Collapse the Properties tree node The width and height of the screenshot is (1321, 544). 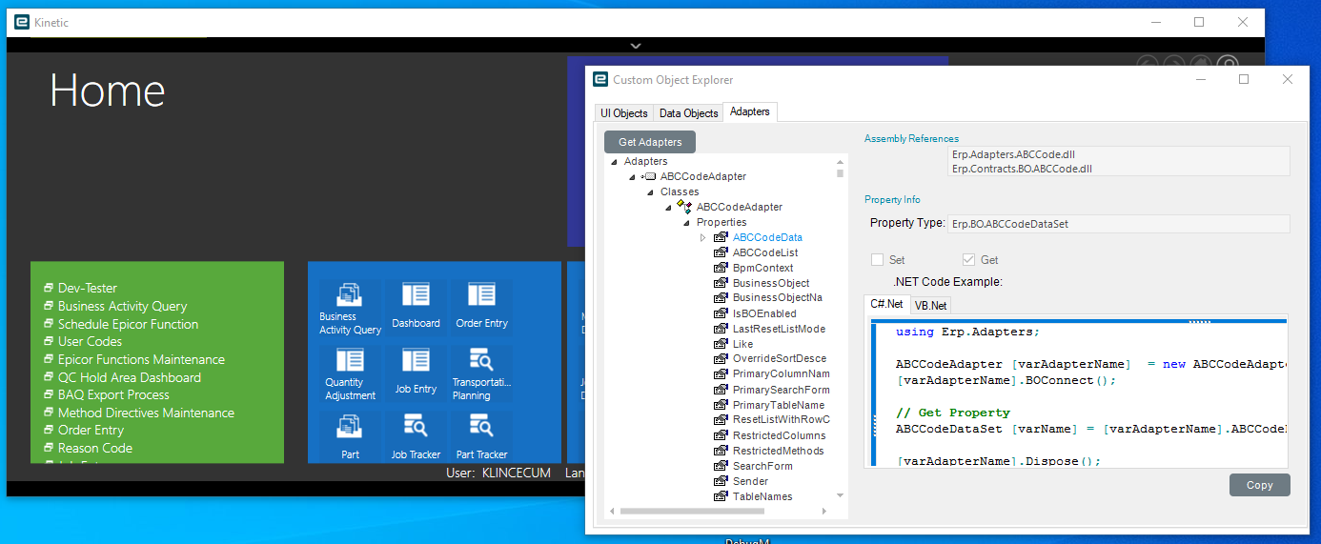click(686, 223)
